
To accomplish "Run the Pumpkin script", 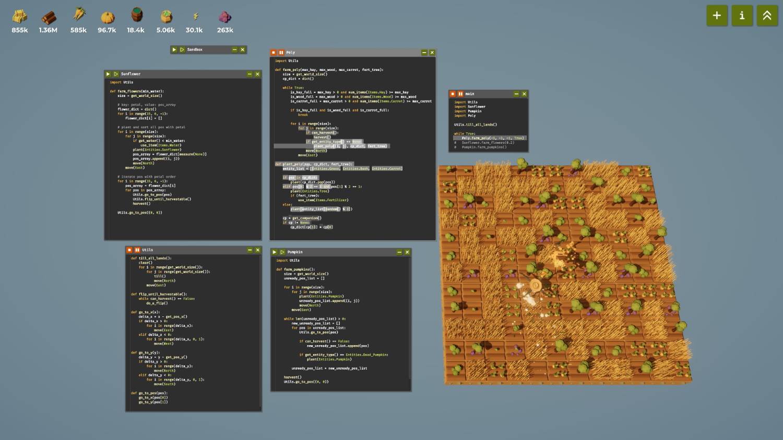I will point(275,252).
